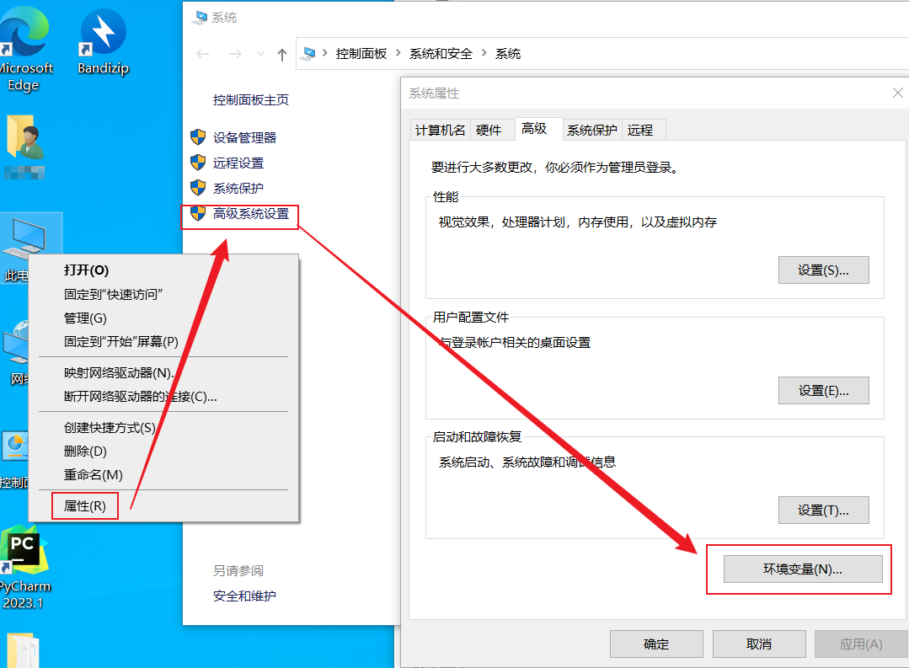Switch to the 硬件 tab

coord(489,130)
